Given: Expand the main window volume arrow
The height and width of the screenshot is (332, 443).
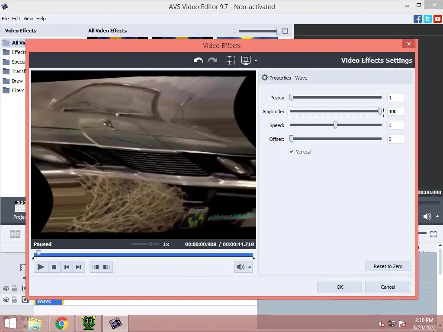Looking at the screenshot, I should [437, 216].
